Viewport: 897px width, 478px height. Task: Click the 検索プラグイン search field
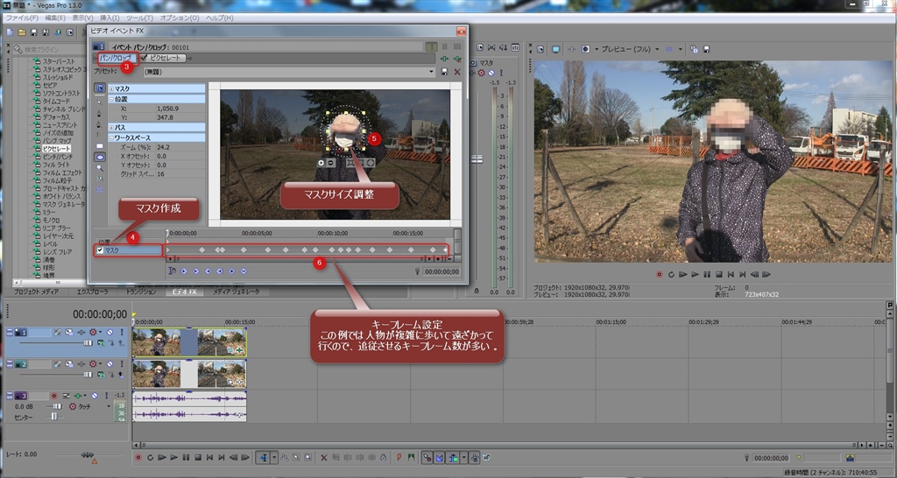[49, 49]
